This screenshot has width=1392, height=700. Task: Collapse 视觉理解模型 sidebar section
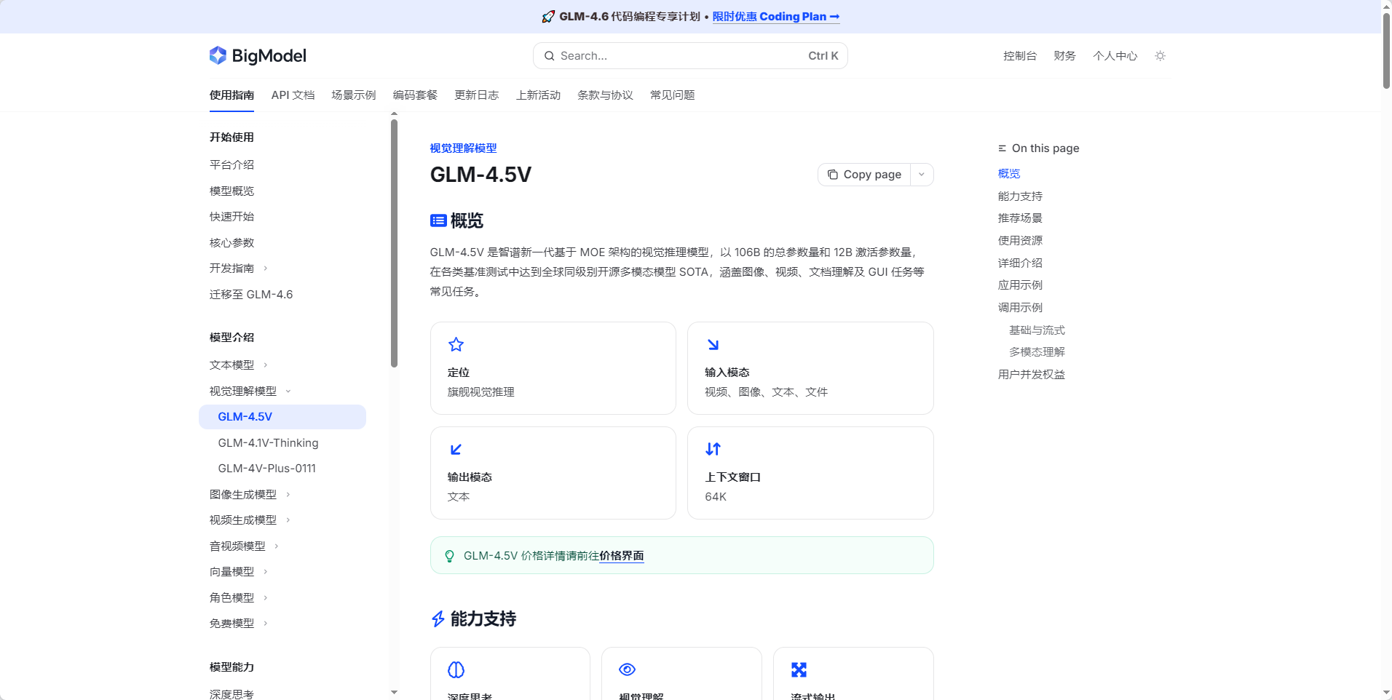click(x=288, y=391)
